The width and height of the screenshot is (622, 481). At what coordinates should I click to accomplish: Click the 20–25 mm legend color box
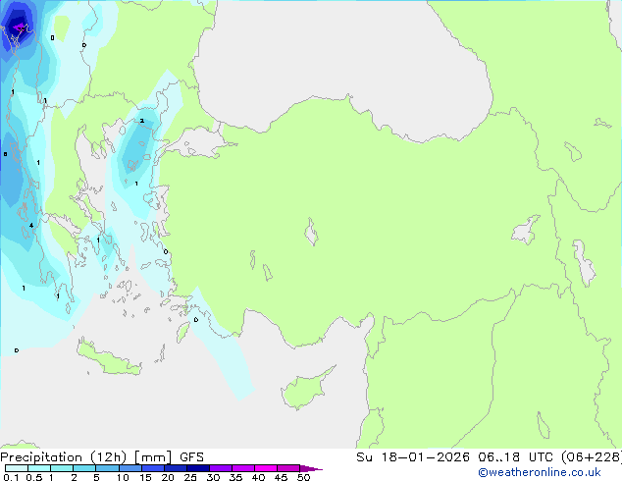(x=176, y=468)
